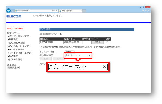The height and width of the screenshot is (104, 162).
Task: Click the address bar search magnifier icon
Action: 53,11
